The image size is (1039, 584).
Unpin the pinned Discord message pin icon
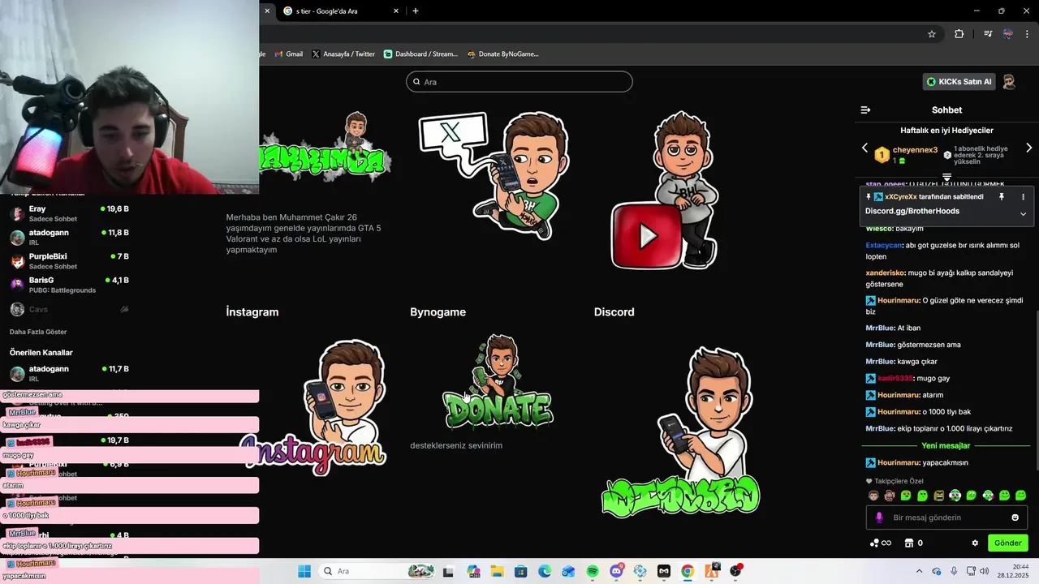tap(1001, 196)
